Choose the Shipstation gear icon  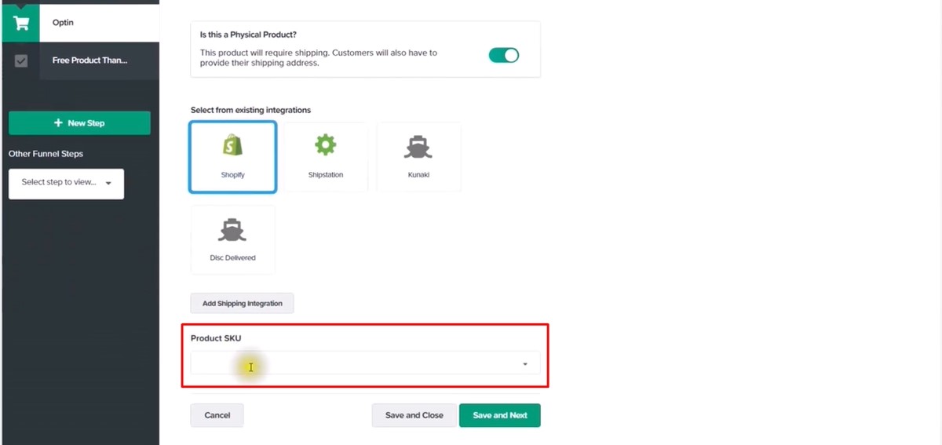pos(325,145)
